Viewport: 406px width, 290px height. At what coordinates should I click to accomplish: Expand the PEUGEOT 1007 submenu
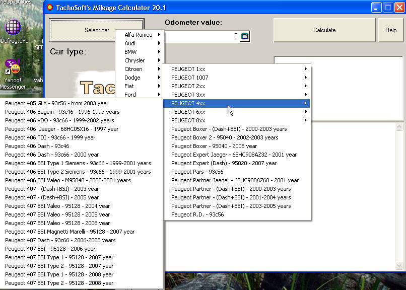[x=237, y=78]
